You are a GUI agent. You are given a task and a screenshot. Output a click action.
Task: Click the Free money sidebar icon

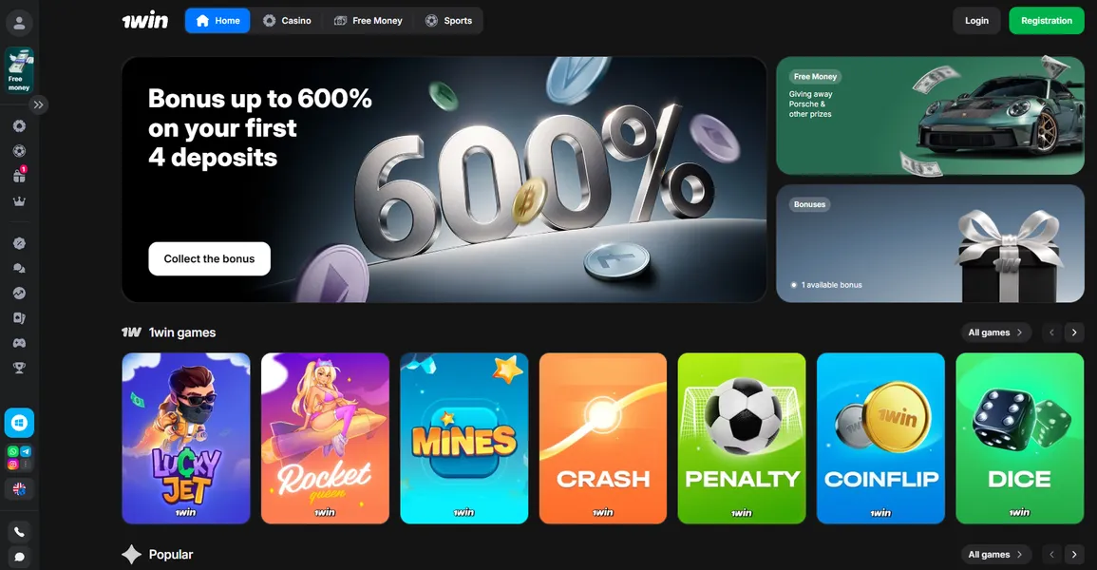pyautogui.click(x=19, y=70)
